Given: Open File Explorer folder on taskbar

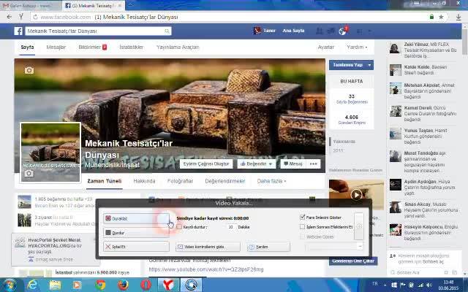Looking at the screenshot, I should pyautogui.click(x=55, y=285).
